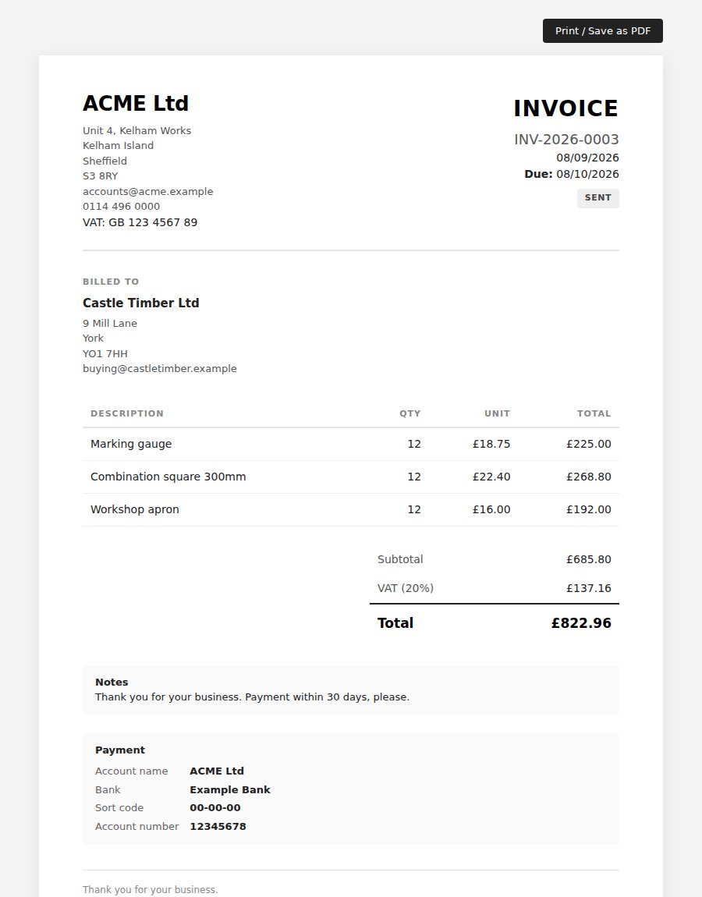Click the Bank label in the Payment section

(x=108, y=790)
